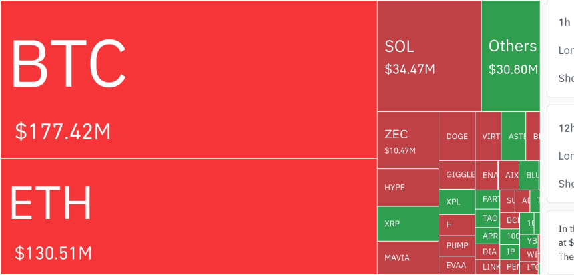Viewport: 574px width, 275px height.
Task: Select the ENA tile
Action: point(487,175)
